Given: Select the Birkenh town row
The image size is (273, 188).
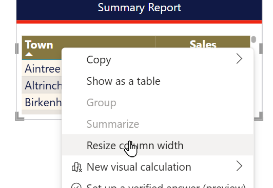Looking at the screenshot, I should pyautogui.click(x=42, y=102).
